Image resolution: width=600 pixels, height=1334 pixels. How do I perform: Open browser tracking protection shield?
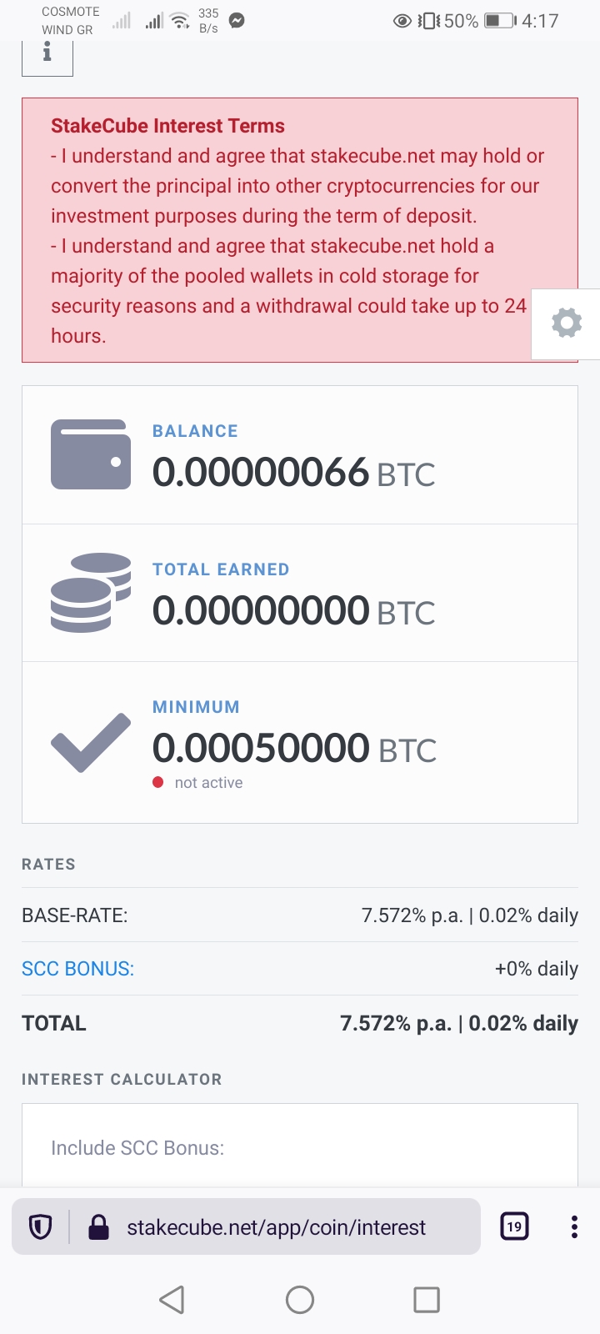pyautogui.click(x=41, y=1226)
